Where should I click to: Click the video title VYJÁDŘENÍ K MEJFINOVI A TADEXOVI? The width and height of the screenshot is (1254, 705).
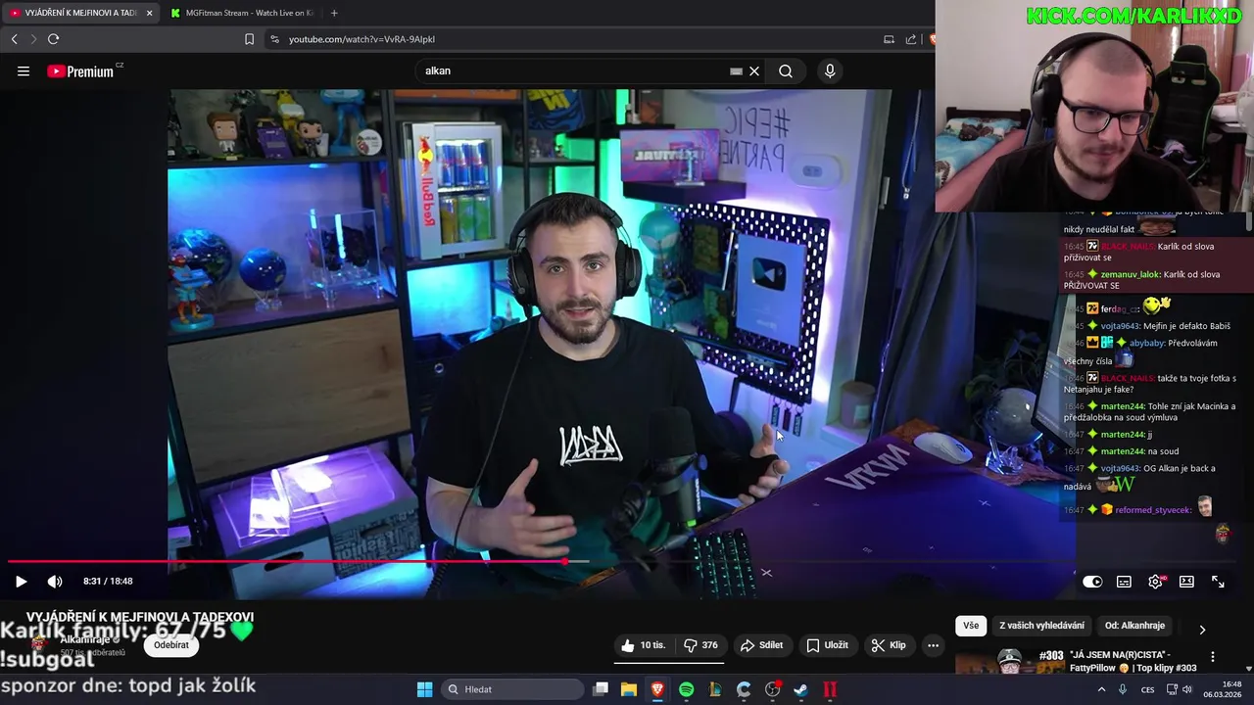(139, 617)
